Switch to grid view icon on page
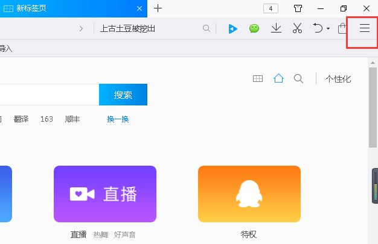378x244 pixels. point(258,79)
